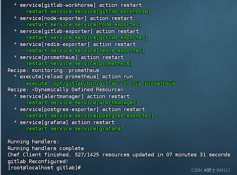Select the green text 'restart service service[alertmanager]'

point(82,103)
